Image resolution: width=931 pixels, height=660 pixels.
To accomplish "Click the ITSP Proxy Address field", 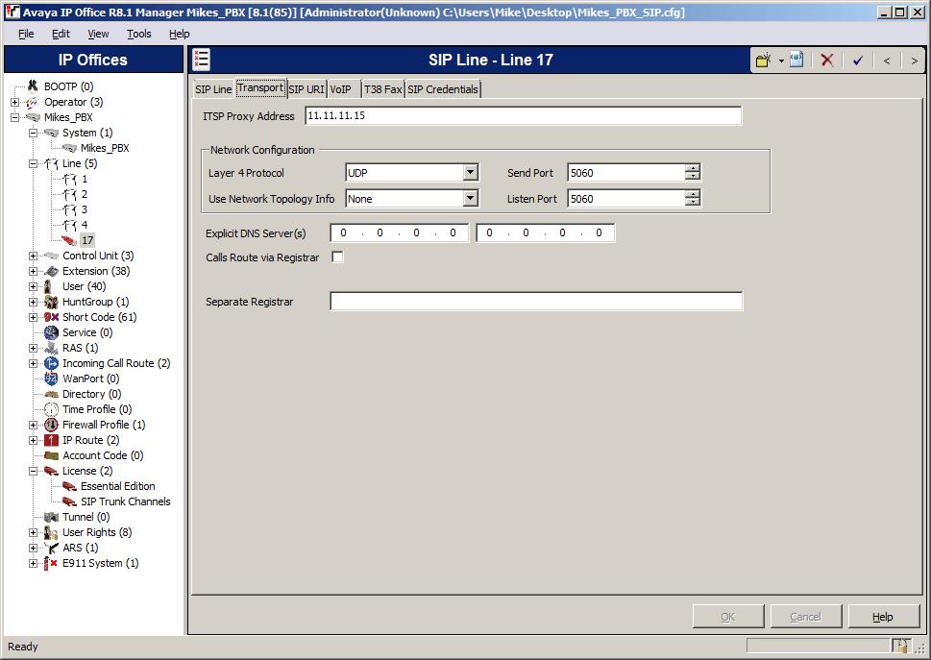I will pos(523,115).
